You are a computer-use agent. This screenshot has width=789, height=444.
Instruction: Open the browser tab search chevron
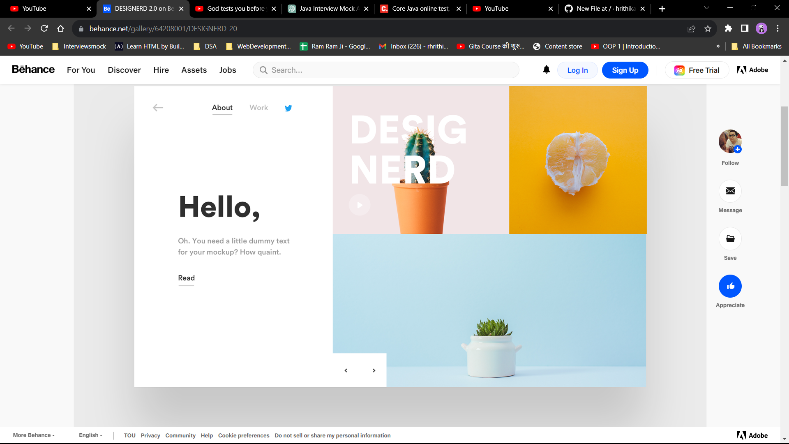(706, 8)
